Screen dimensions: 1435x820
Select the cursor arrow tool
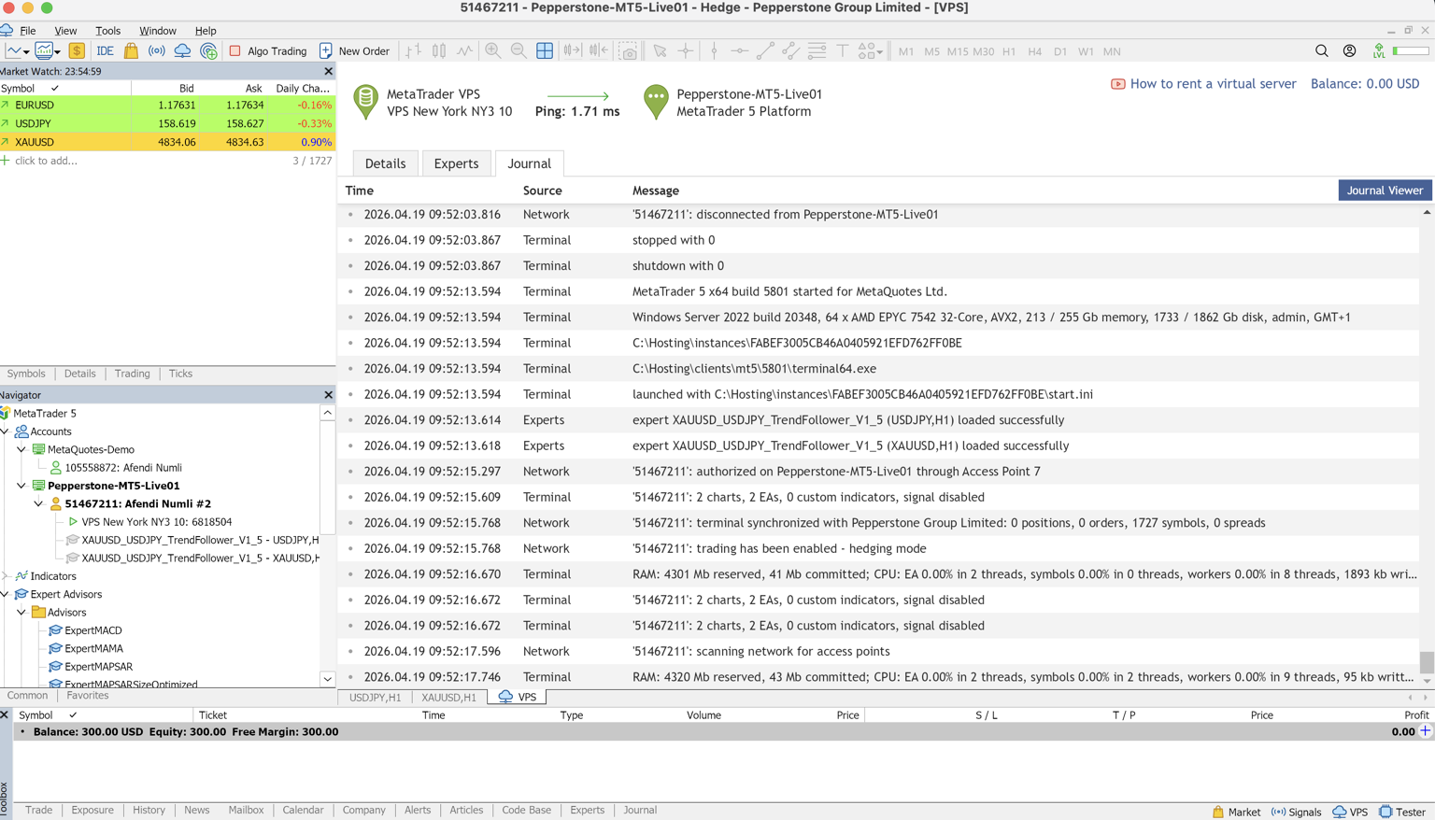point(660,51)
